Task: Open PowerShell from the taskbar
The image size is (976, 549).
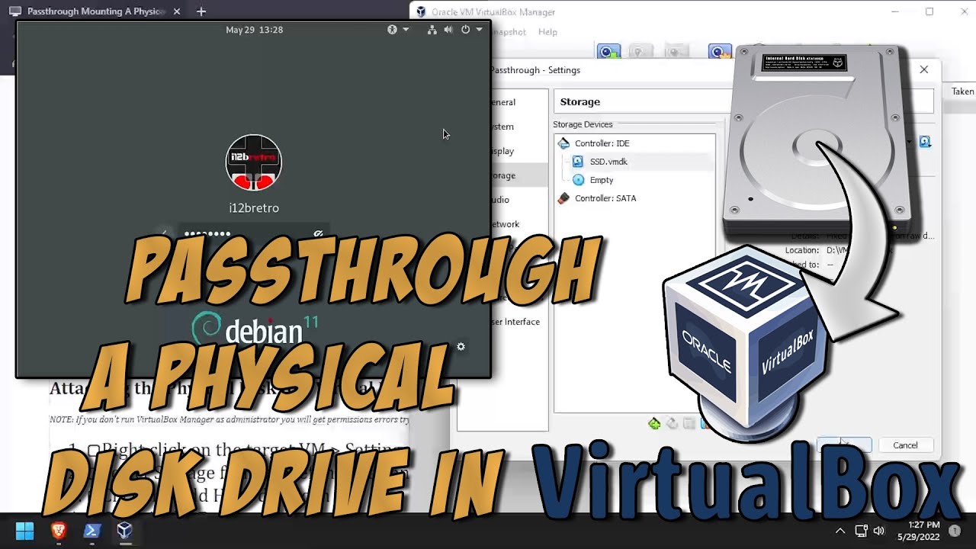Action: 91,531
